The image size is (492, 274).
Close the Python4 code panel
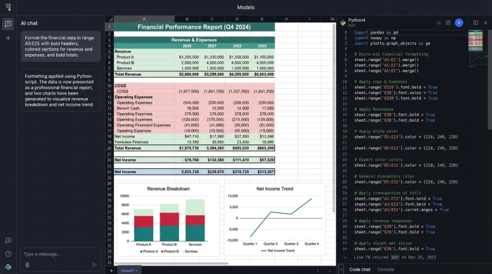tap(486, 23)
